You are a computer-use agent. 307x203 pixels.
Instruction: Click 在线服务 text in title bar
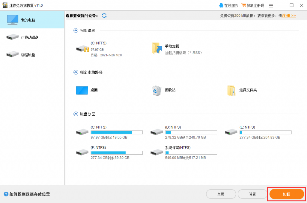click(x=231, y=5)
